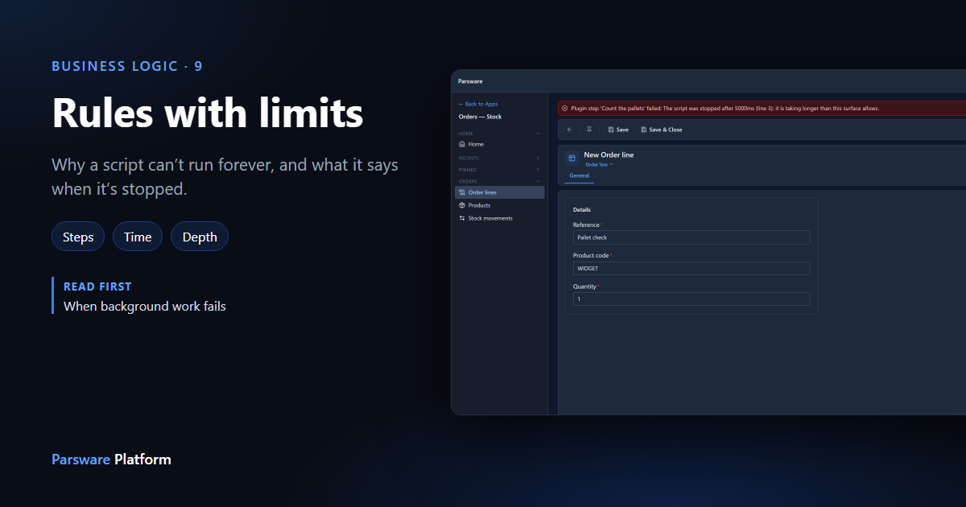Click the 'BUSINESS LOGIC · 9' label
The image size is (966, 507).
(127, 66)
